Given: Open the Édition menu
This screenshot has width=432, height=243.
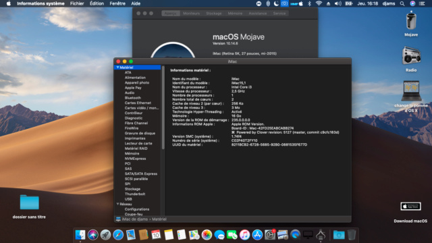Looking at the screenshot, I should pos(97,3).
